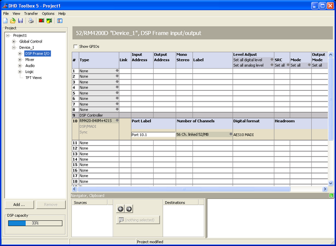Click the blue window toolbar icon
Screen dimensions: 336x246
coord(60,21)
